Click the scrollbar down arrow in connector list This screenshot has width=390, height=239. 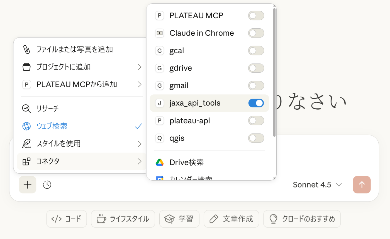click(274, 178)
